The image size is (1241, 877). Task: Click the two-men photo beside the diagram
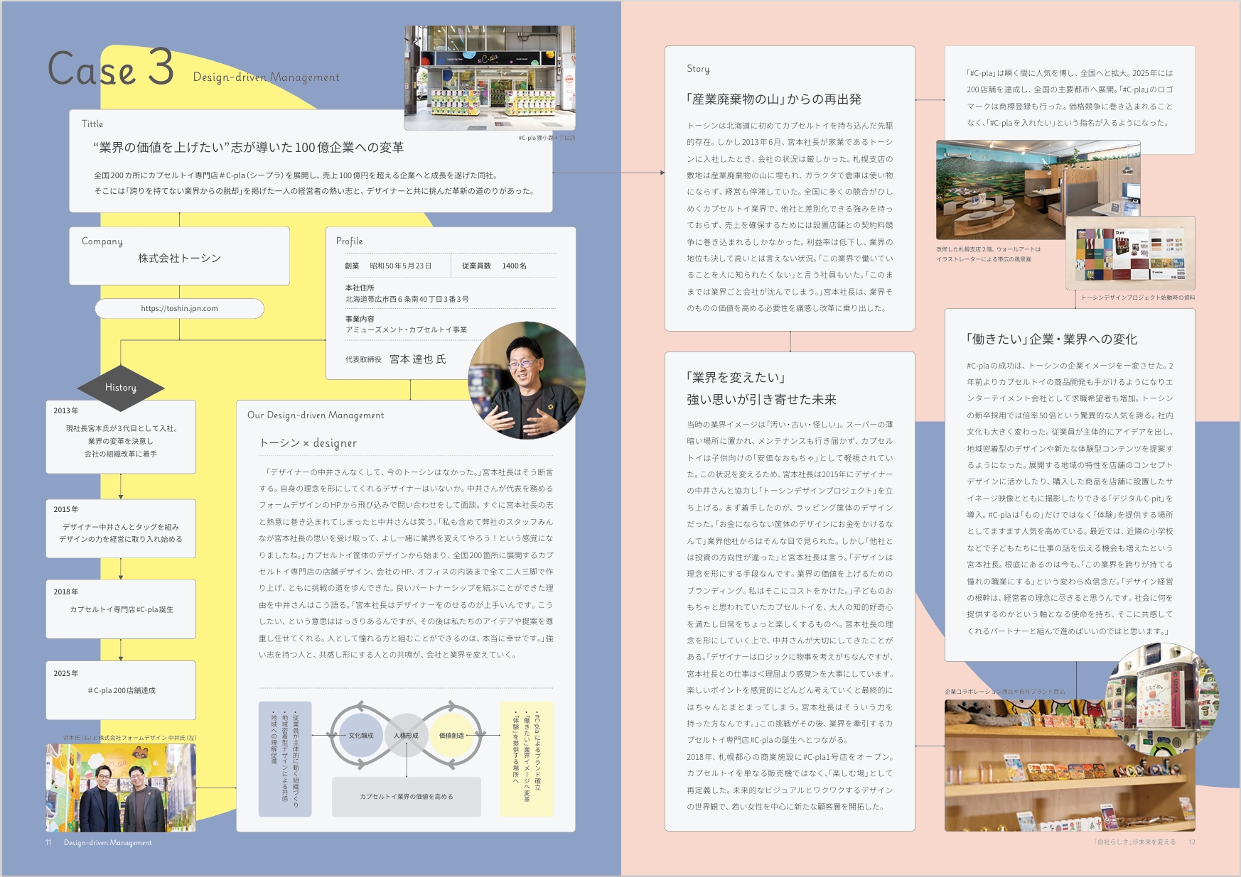[x=121, y=788]
